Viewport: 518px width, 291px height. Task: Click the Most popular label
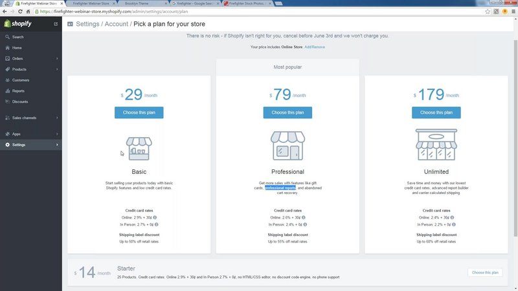[287, 67]
